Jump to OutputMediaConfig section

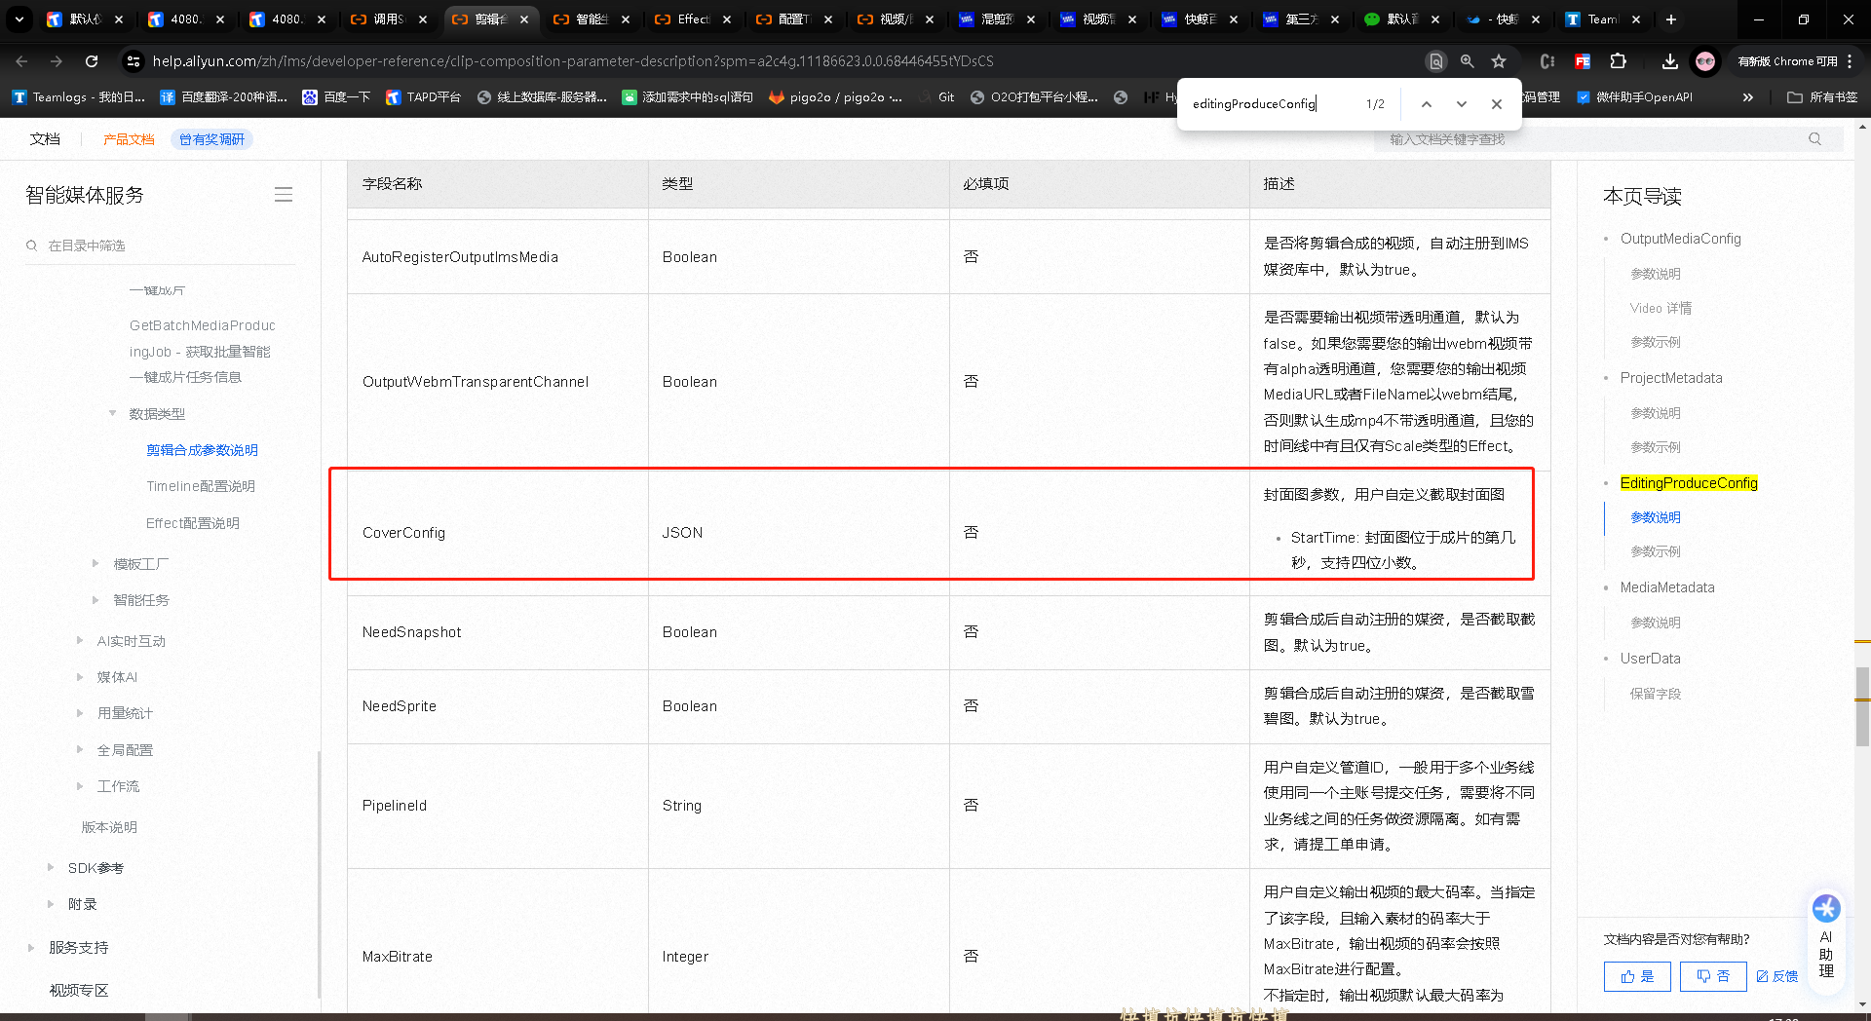tap(1680, 239)
